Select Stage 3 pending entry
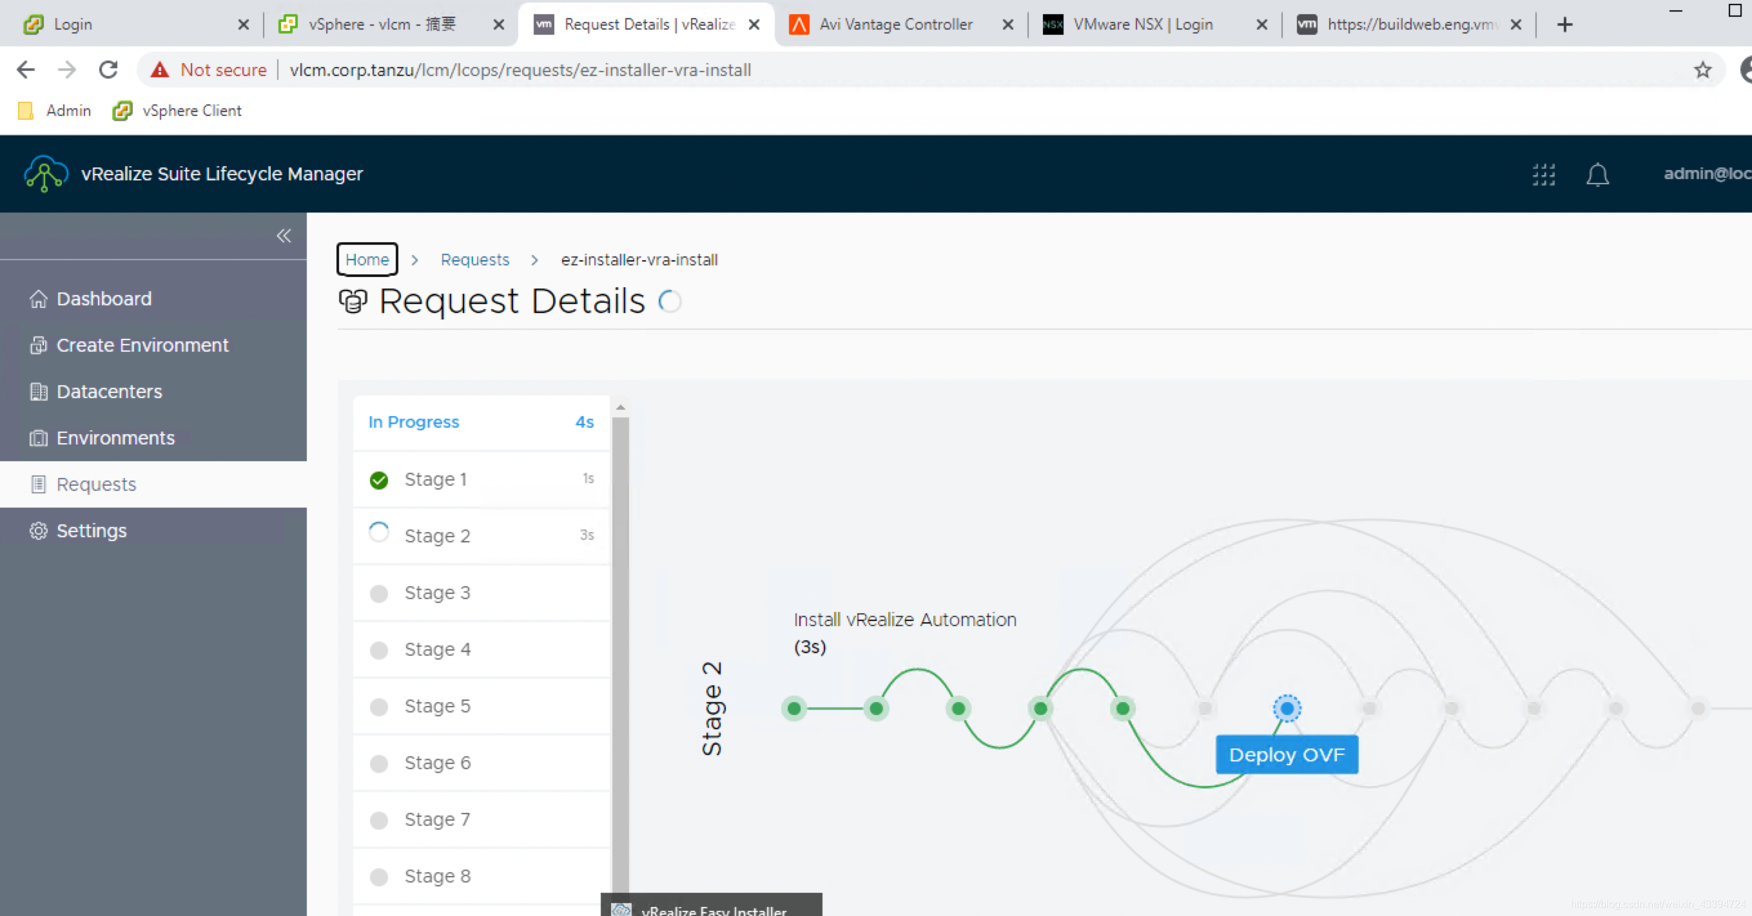1752x916 pixels. [x=436, y=593]
